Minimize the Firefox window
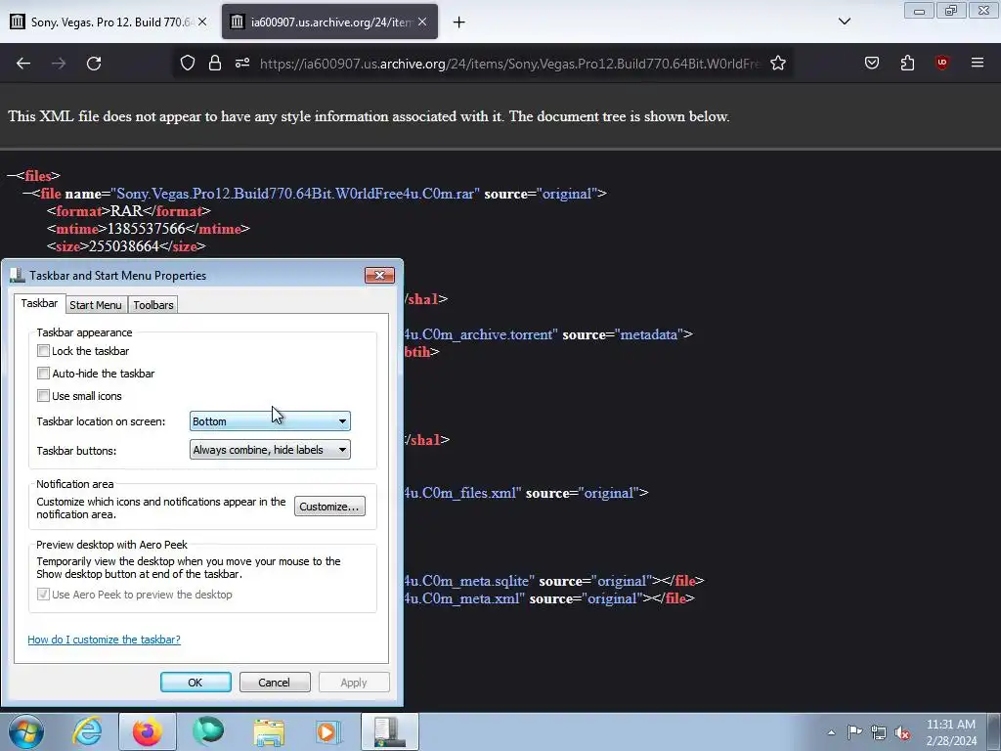This screenshot has height=751, width=1001. [x=919, y=11]
